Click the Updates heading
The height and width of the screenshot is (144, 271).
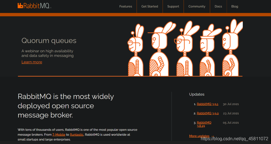coord(197,94)
